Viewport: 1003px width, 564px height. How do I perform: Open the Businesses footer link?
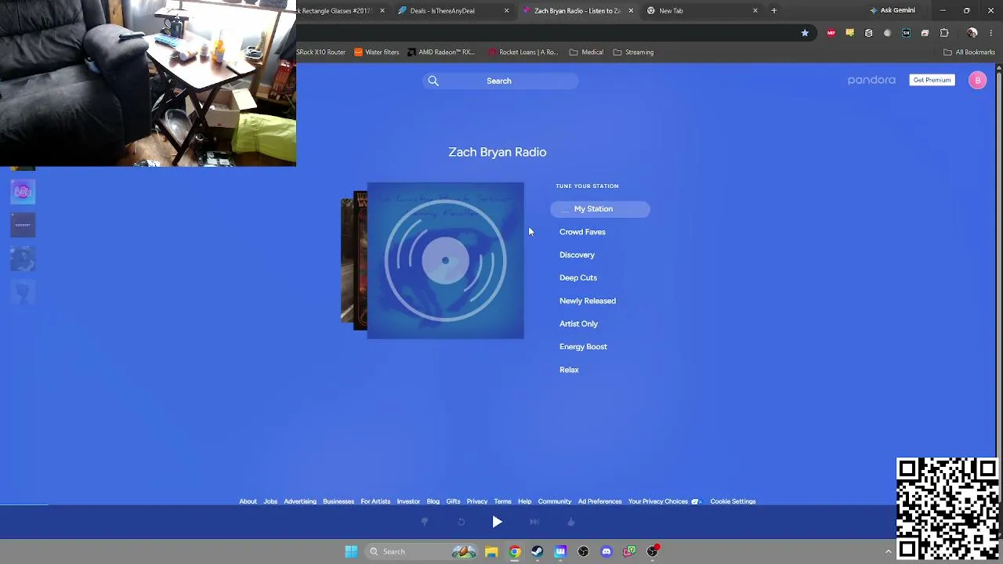[x=339, y=501]
